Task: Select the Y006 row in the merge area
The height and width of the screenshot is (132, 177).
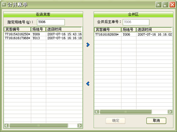Action: pyautogui.click(x=133, y=35)
